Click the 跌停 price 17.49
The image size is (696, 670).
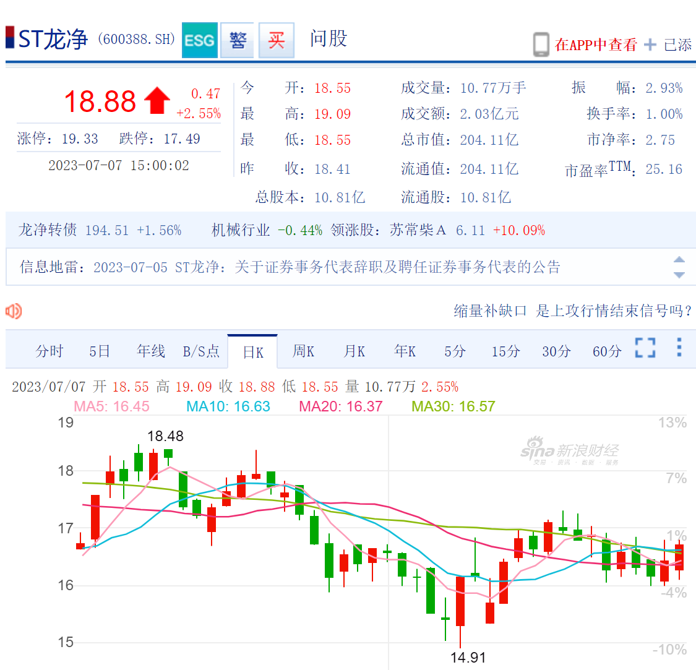pyautogui.click(x=182, y=139)
